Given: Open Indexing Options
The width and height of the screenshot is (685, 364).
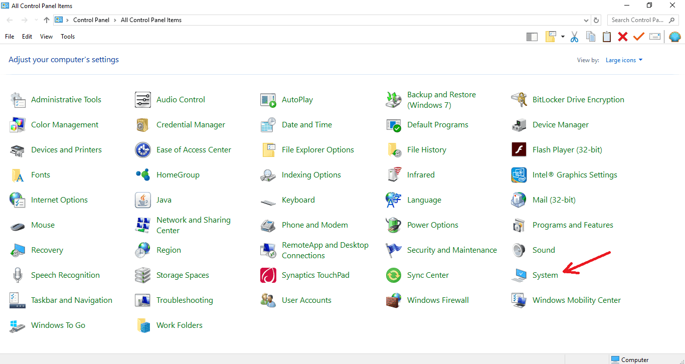Looking at the screenshot, I should 301,175.
